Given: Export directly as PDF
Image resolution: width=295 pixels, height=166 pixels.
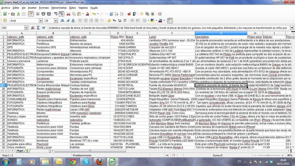Looking at the screenshot, I should pyautogui.click(x=38, y=14).
